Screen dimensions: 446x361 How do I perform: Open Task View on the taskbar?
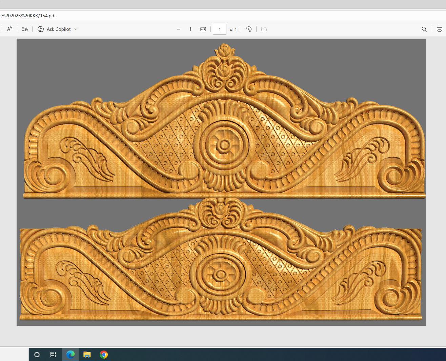pyautogui.click(x=53, y=355)
